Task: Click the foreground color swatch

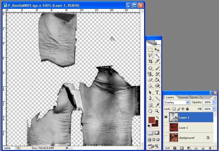Action: pos(152,120)
